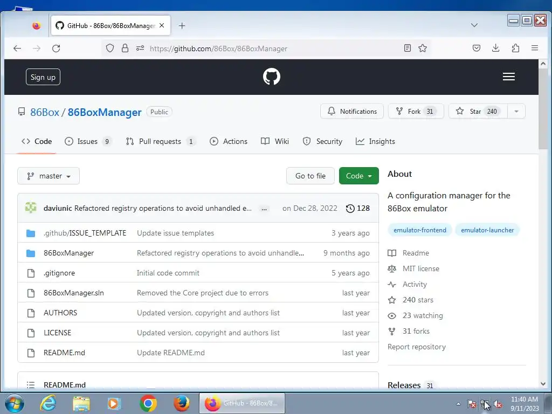
Task: Open the Windows Start orb
Action: click(x=15, y=403)
